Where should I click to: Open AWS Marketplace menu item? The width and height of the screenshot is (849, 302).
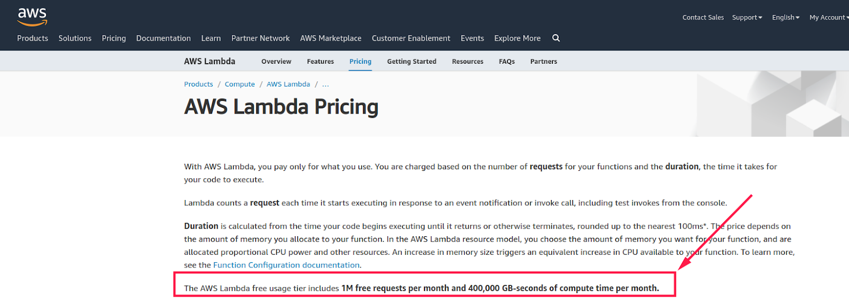pos(331,38)
